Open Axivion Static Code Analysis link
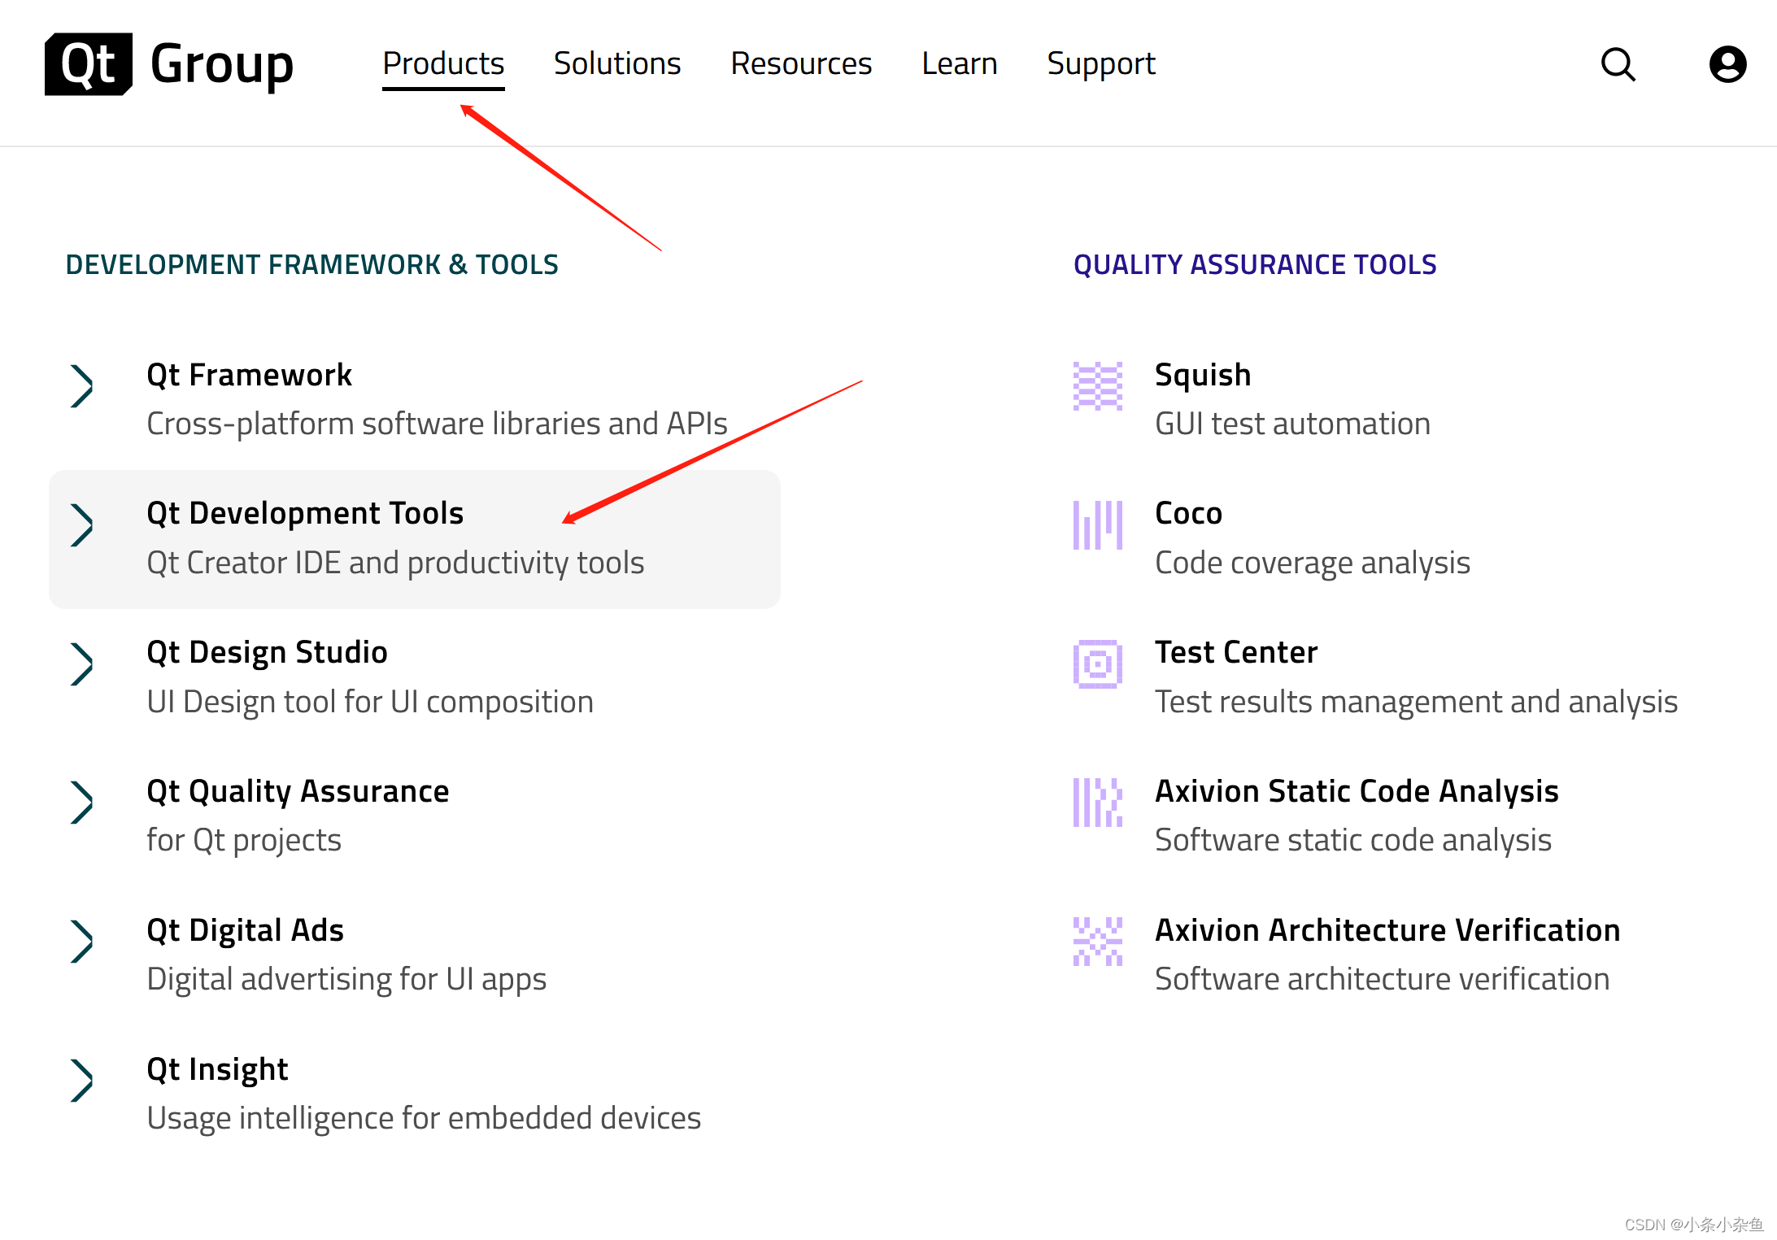 [1357, 791]
